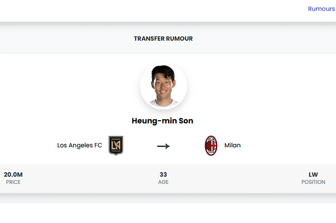Image resolution: width=336 pixels, height=223 pixels.
Task: Click the PRICE label
Action: (13, 182)
